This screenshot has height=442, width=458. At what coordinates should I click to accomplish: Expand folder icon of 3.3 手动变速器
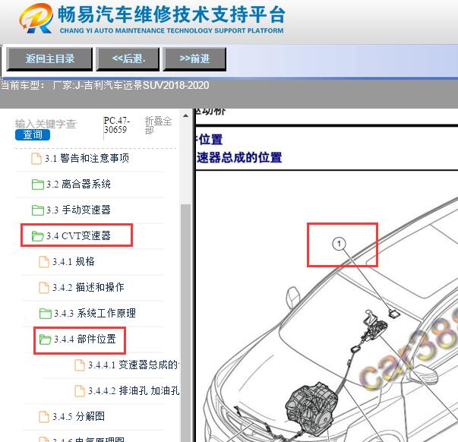pyautogui.click(x=38, y=210)
